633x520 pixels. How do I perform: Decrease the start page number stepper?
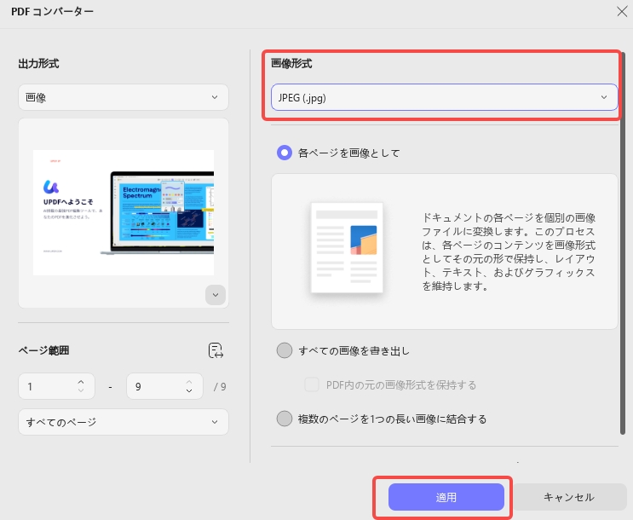tap(81, 390)
